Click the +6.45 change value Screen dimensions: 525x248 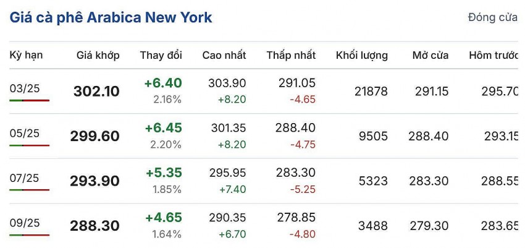[163, 128]
